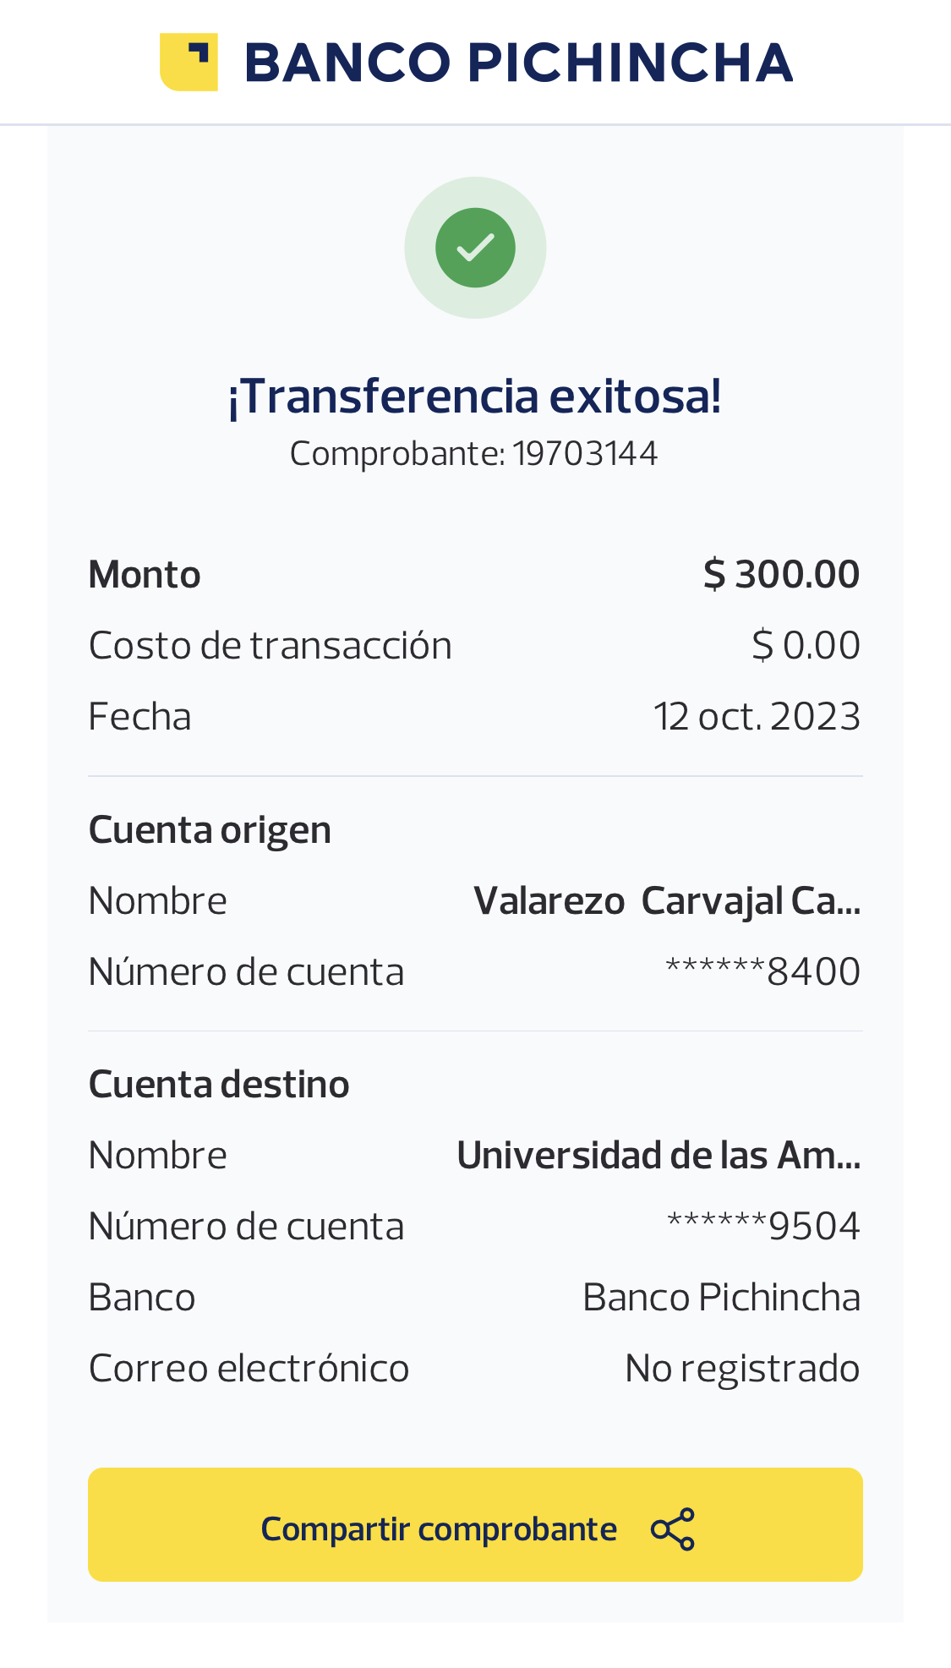
Task: Select the Banco Pichincha destination bank value
Action: pyautogui.click(x=721, y=1298)
